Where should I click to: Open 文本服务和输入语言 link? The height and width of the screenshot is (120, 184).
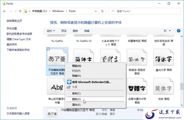click(x=18, y=114)
